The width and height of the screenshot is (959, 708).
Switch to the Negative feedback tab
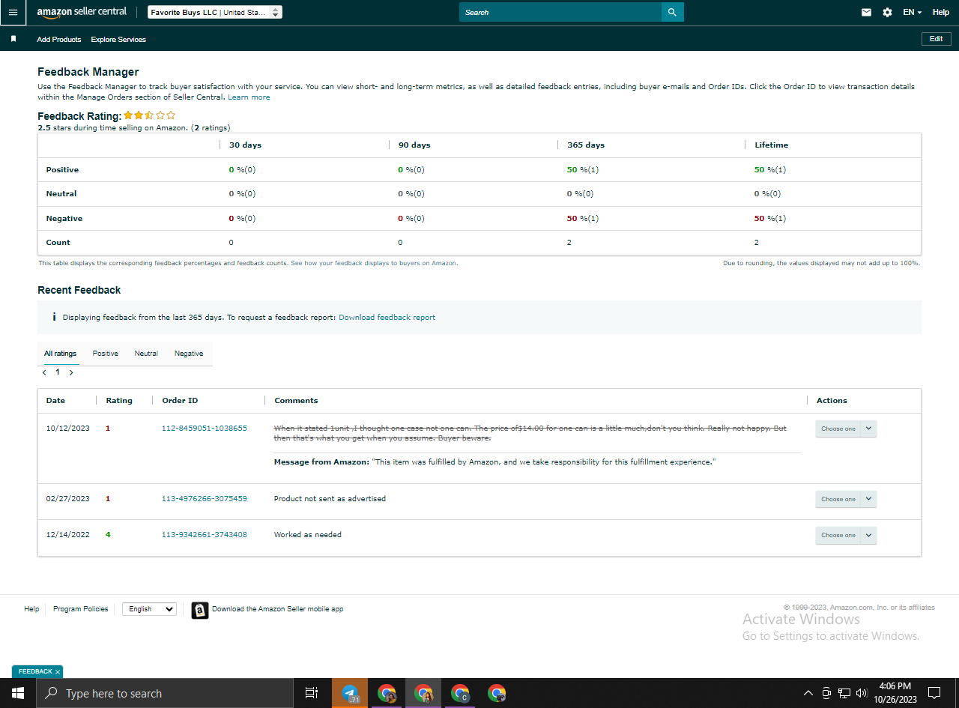(189, 354)
